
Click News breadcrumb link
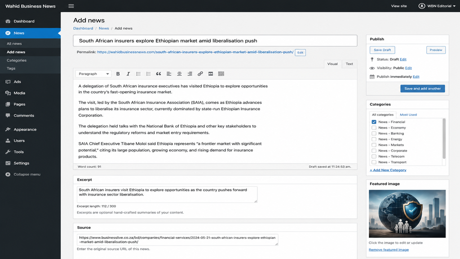tap(104, 28)
